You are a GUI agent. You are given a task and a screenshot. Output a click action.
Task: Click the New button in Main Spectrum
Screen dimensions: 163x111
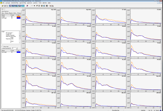[3, 13]
